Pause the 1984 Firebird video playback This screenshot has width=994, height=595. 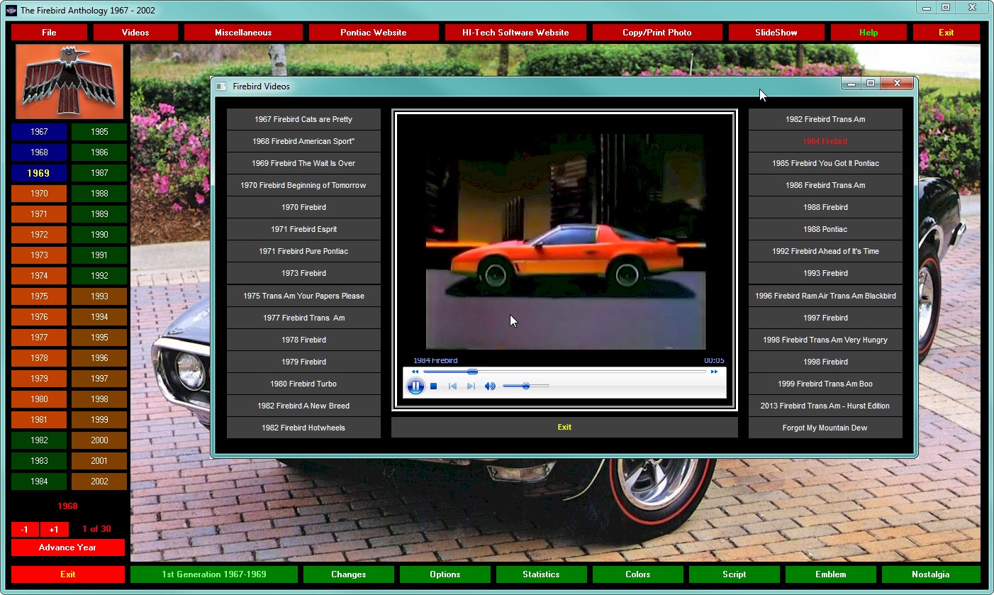pos(415,386)
